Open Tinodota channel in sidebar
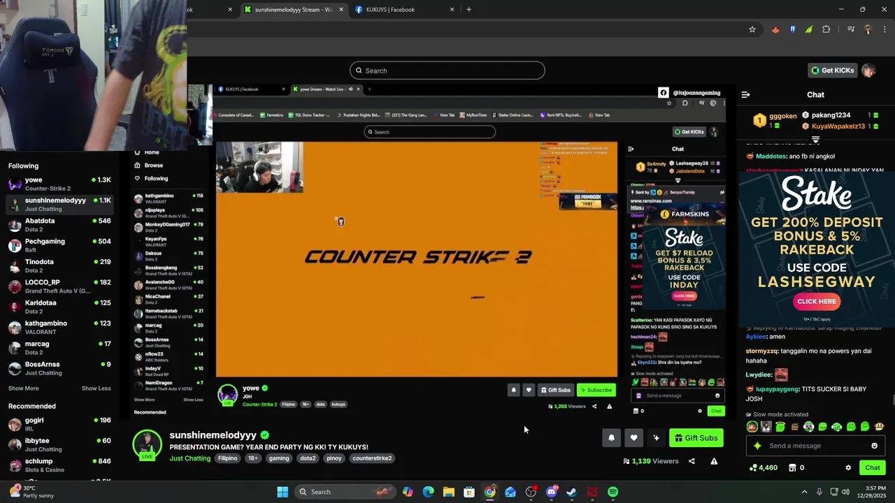This screenshot has height=503, width=895. point(59,265)
